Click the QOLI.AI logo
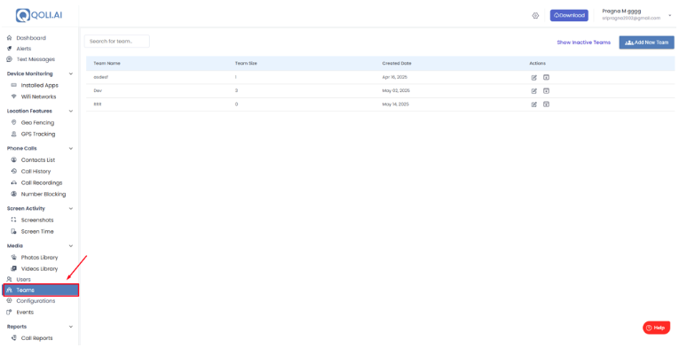This screenshot has width=679, height=348. click(x=39, y=15)
